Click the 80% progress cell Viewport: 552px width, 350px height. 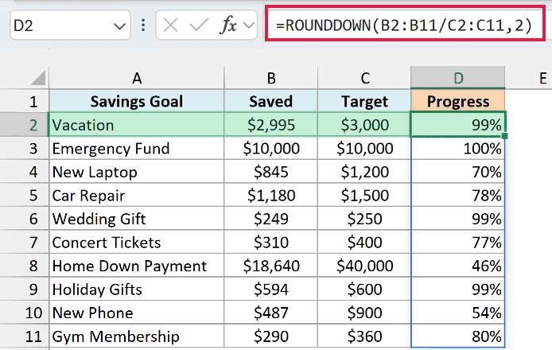[457, 336]
